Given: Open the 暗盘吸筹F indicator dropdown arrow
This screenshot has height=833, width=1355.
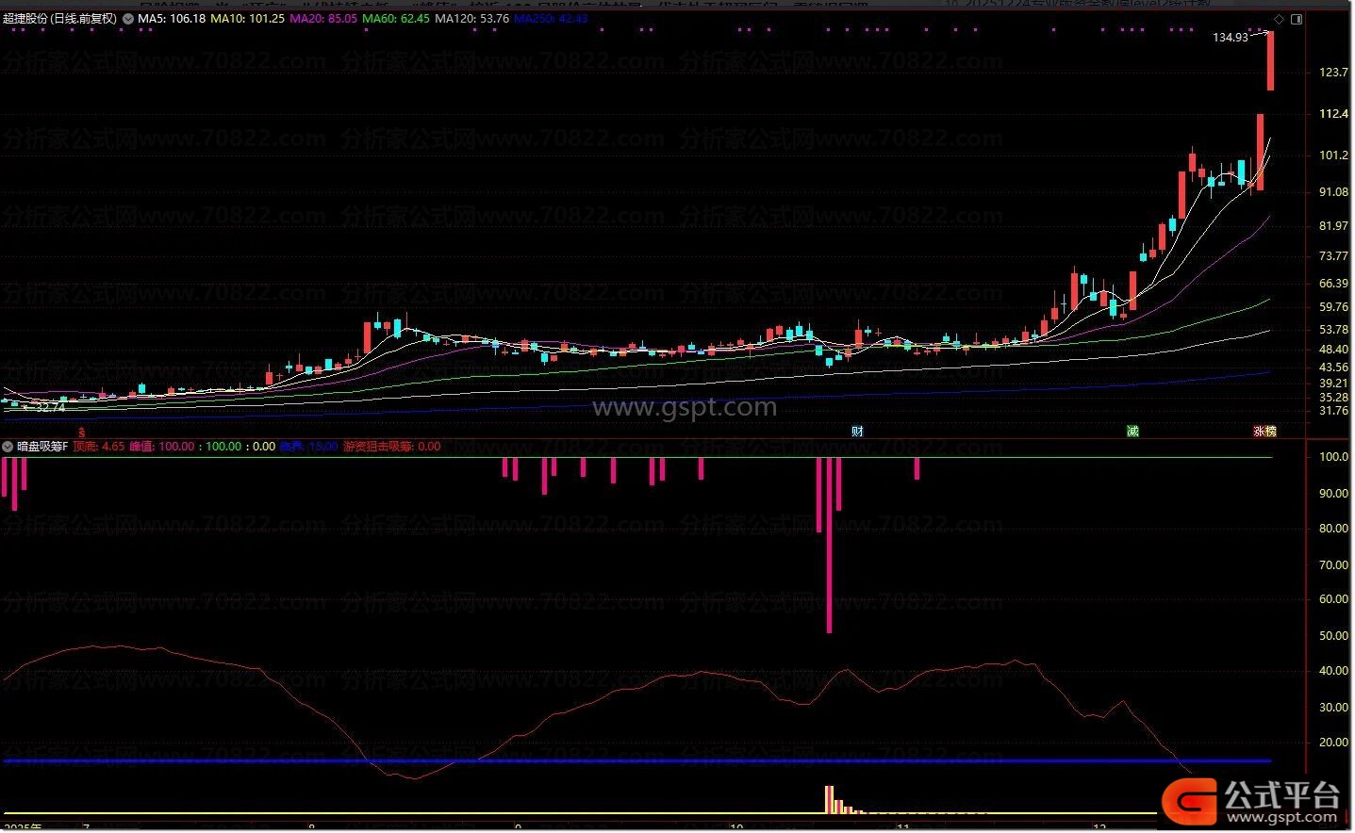Looking at the screenshot, I should click(x=8, y=447).
